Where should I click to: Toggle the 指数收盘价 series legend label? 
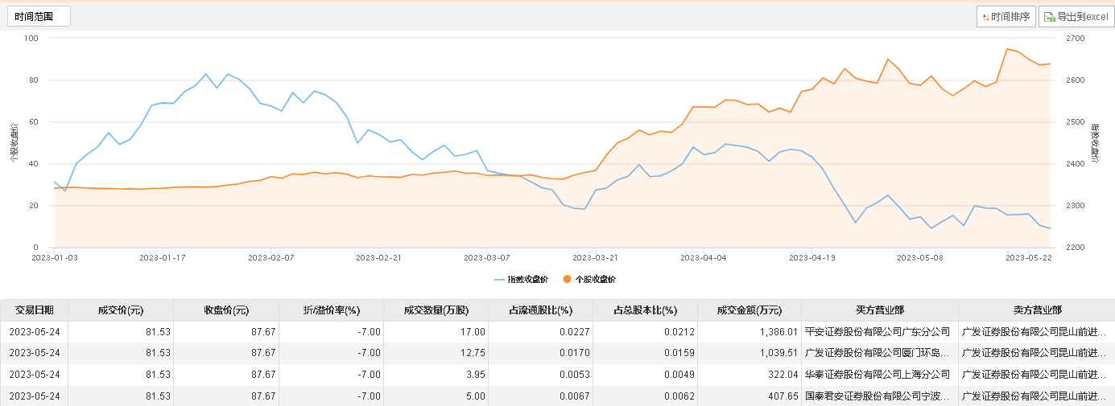pos(527,279)
